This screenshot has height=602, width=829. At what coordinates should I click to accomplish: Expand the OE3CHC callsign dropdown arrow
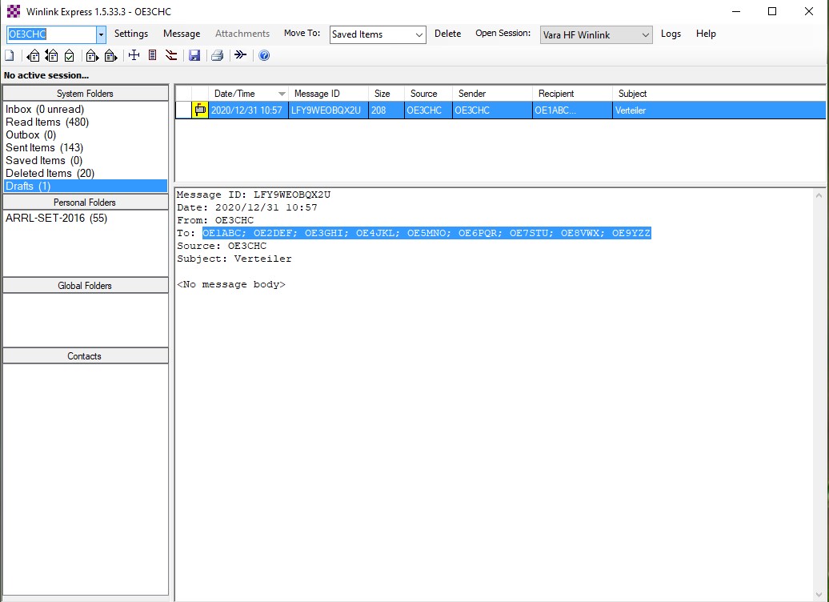pos(101,35)
